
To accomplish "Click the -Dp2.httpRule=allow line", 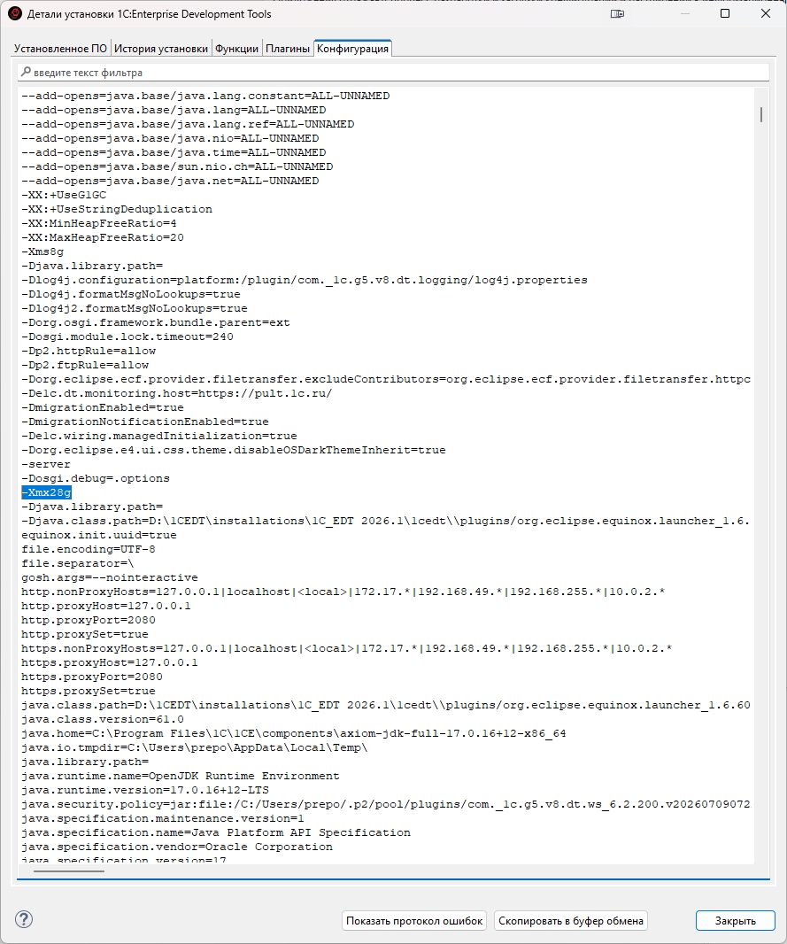I will click(x=89, y=351).
